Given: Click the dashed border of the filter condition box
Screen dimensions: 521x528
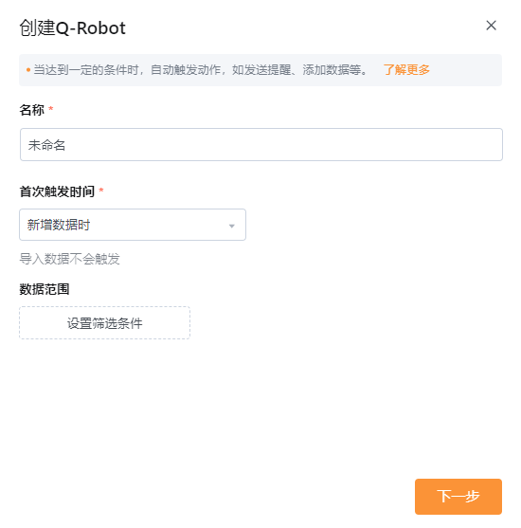Looking at the screenshot, I should coord(104,307).
